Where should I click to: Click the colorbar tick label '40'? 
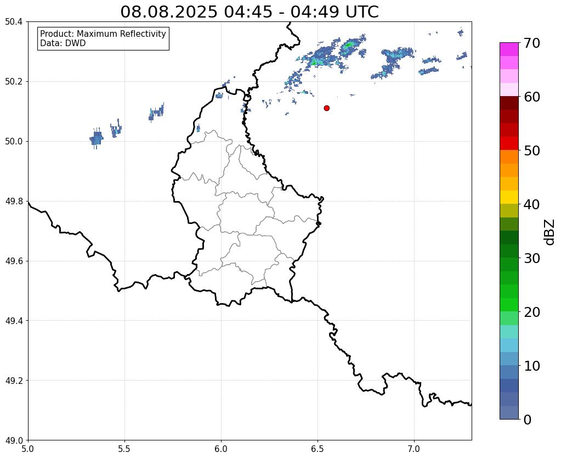532,204
